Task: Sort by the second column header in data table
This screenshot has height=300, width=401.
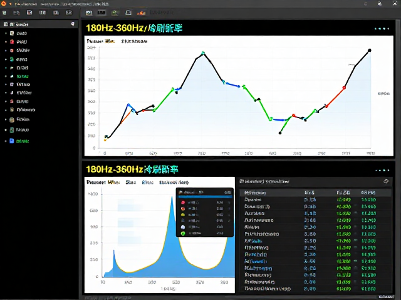Action: click(x=310, y=193)
